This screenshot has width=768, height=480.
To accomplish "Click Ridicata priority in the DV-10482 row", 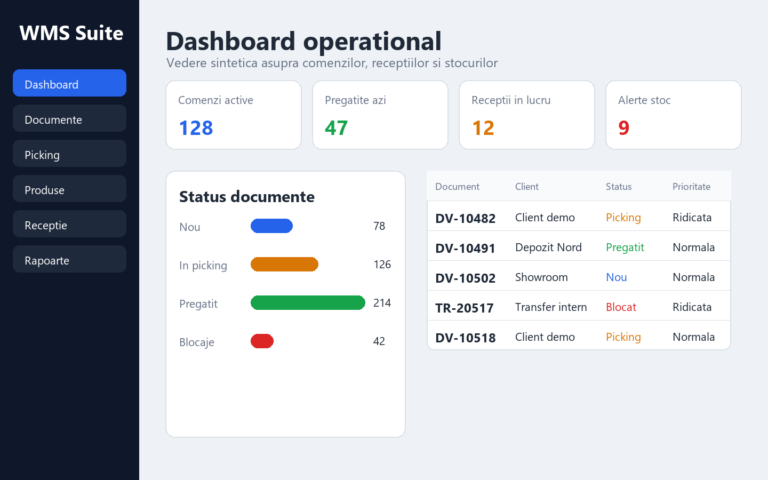I will 692,218.
